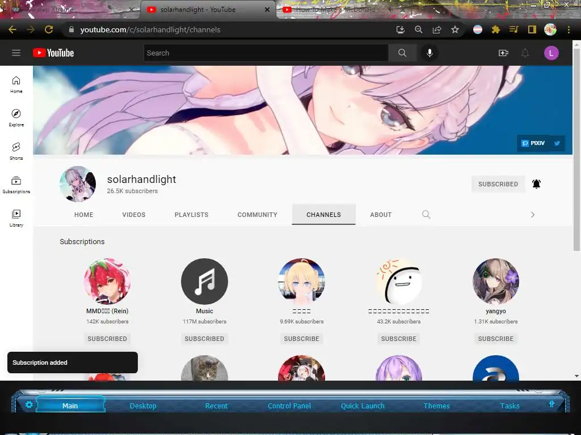Share this page via address bar icon
Screen dimensions: 581x435
[x=437, y=29]
